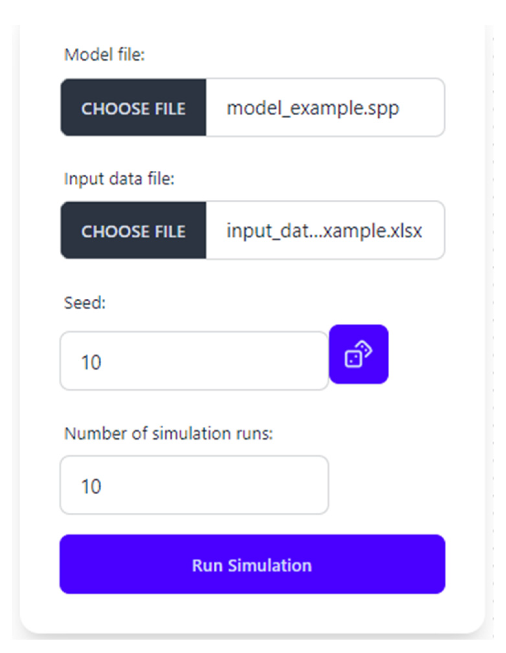Image resolution: width=506 pixels, height=653 pixels.
Task: Click the input_dat...xample.xlsx file name
Action: 324,231
